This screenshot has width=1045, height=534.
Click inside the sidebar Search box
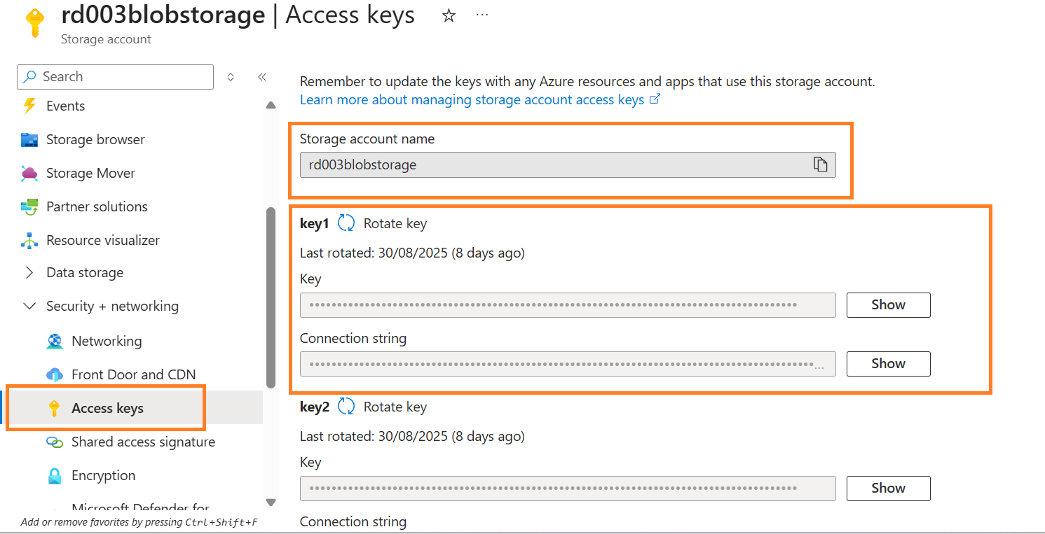coord(115,76)
